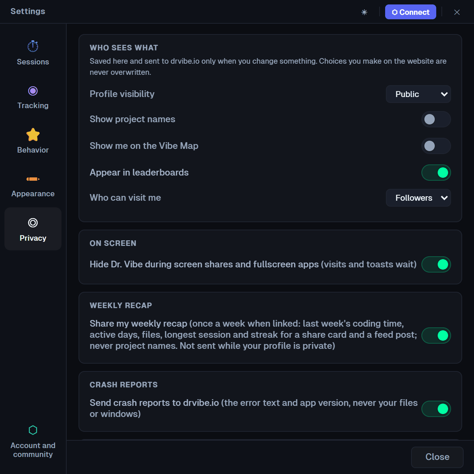
Task: Click the Behavior star icon
Action: click(x=33, y=135)
